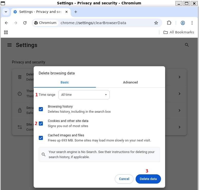The image size is (199, 190).
Task: Open the Time range dropdown
Action: click(84, 95)
